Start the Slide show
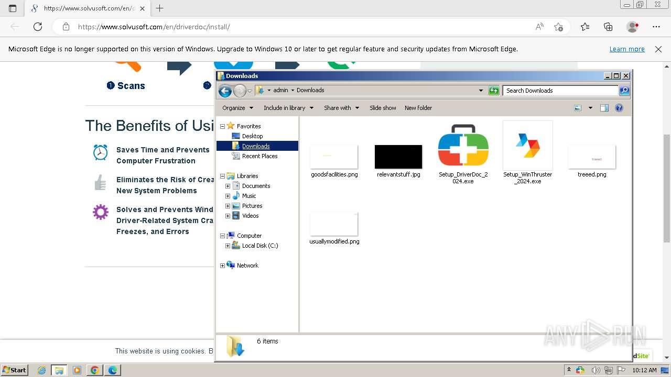Image resolution: width=671 pixels, height=377 pixels. point(383,108)
